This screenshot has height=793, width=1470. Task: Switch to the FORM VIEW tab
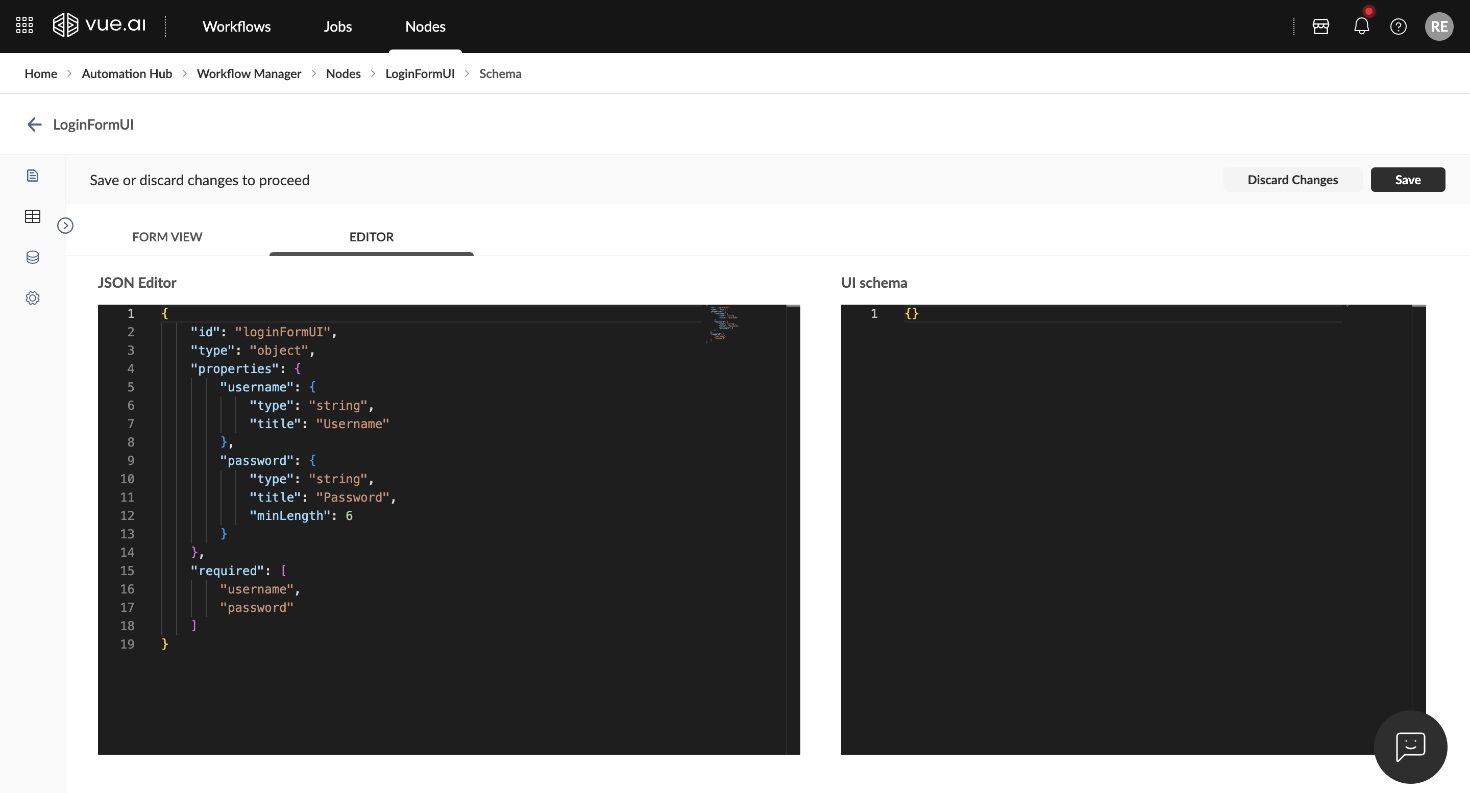(167, 237)
